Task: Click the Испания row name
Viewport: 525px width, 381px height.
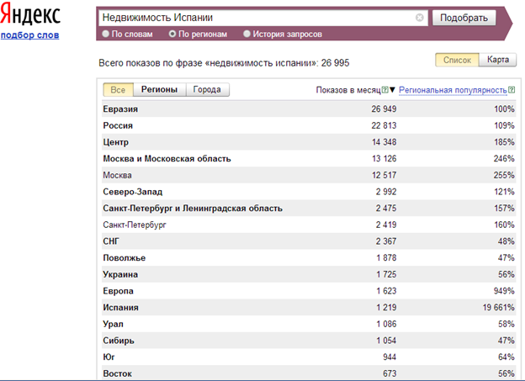Action: tap(120, 307)
